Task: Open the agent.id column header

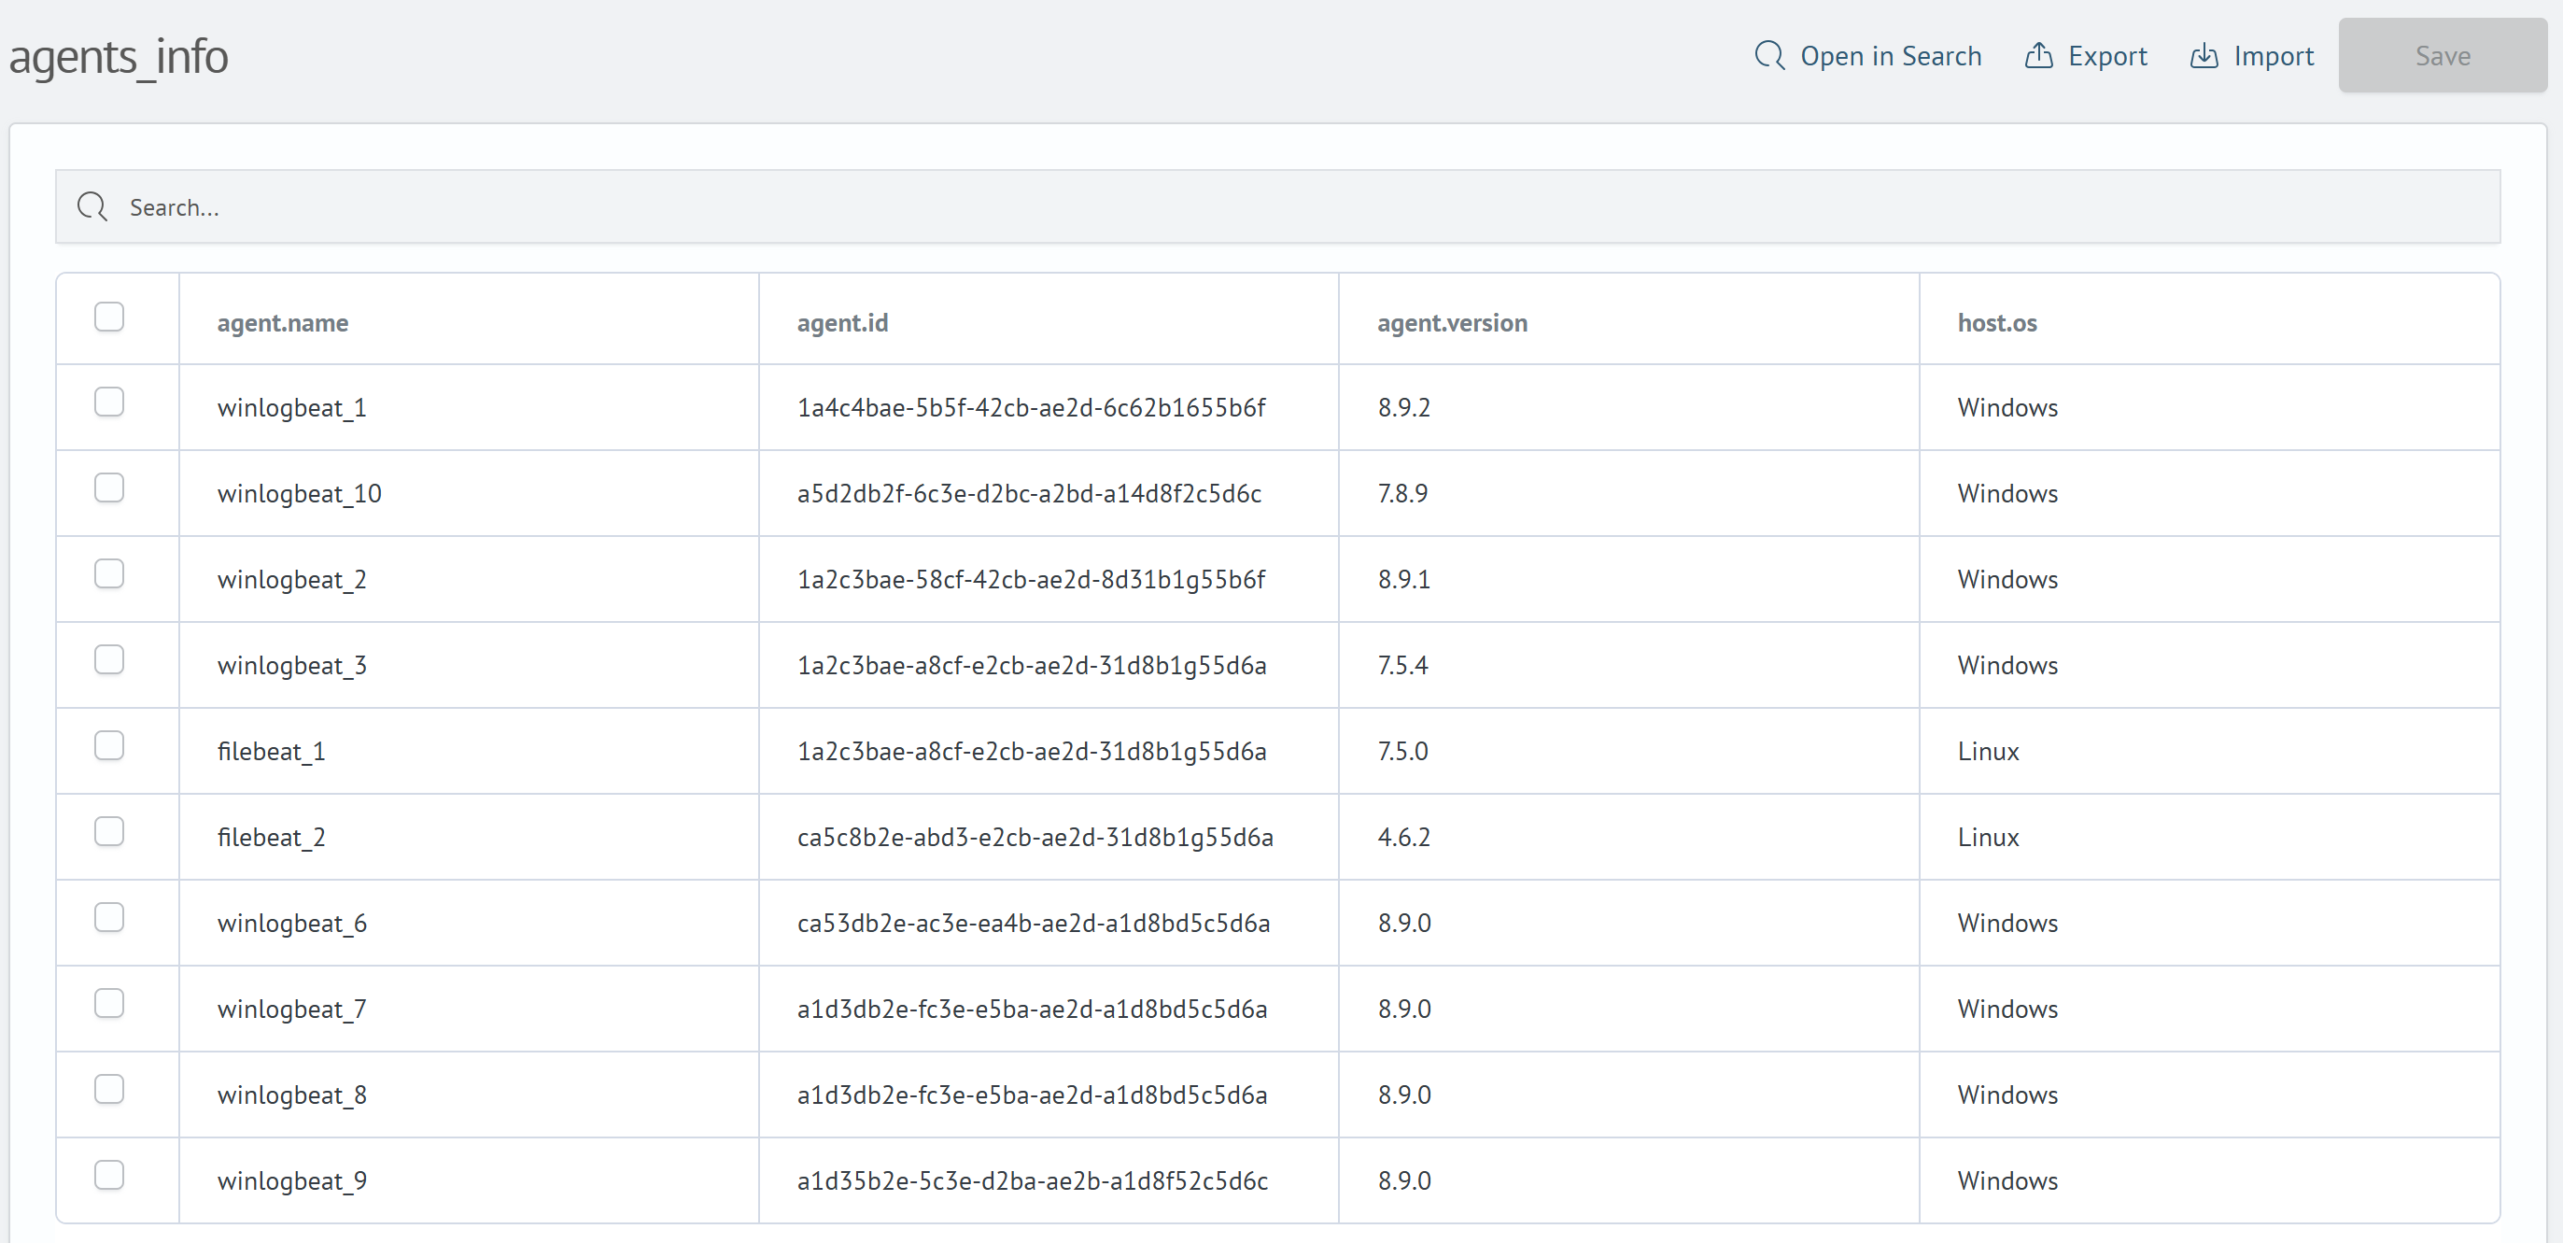Action: click(842, 322)
